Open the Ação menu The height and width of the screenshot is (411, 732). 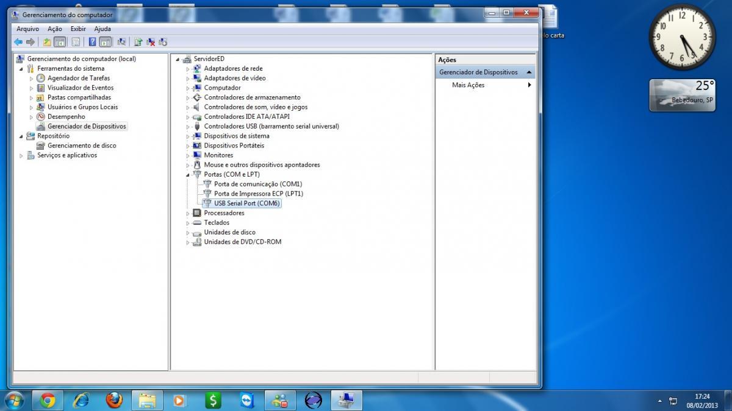55,29
